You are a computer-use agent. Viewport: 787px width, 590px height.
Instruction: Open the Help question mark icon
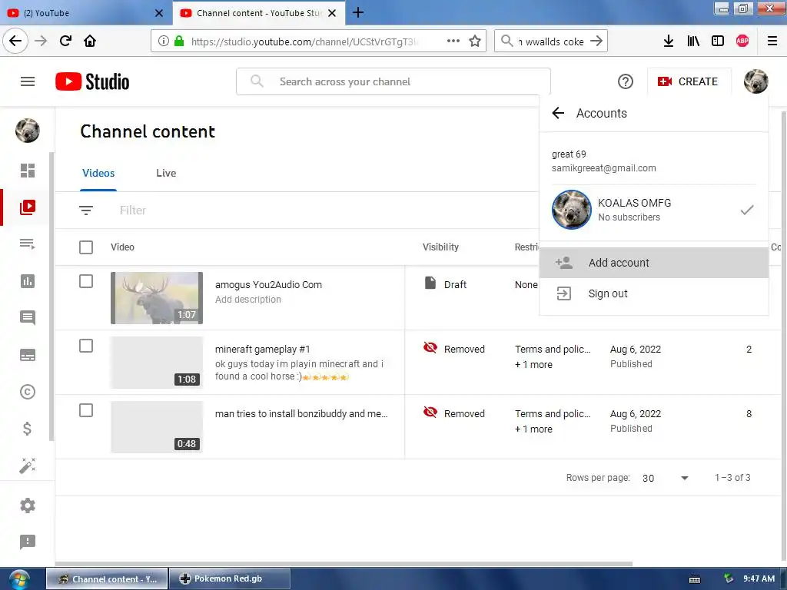(x=626, y=81)
